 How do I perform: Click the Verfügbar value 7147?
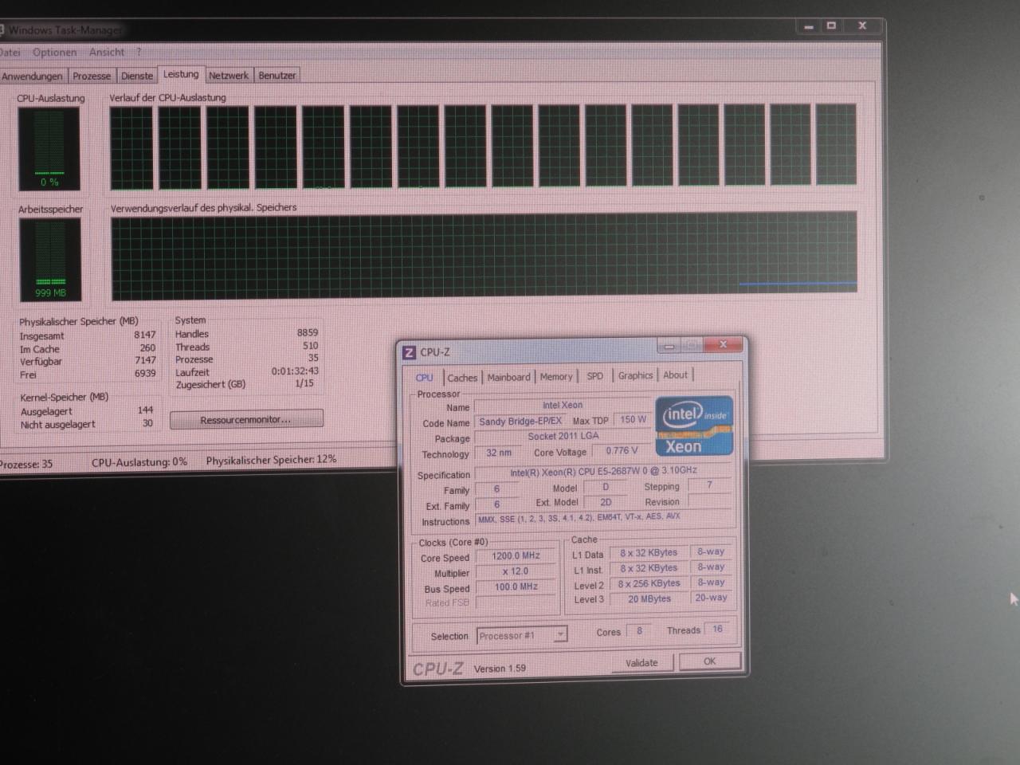coord(145,361)
